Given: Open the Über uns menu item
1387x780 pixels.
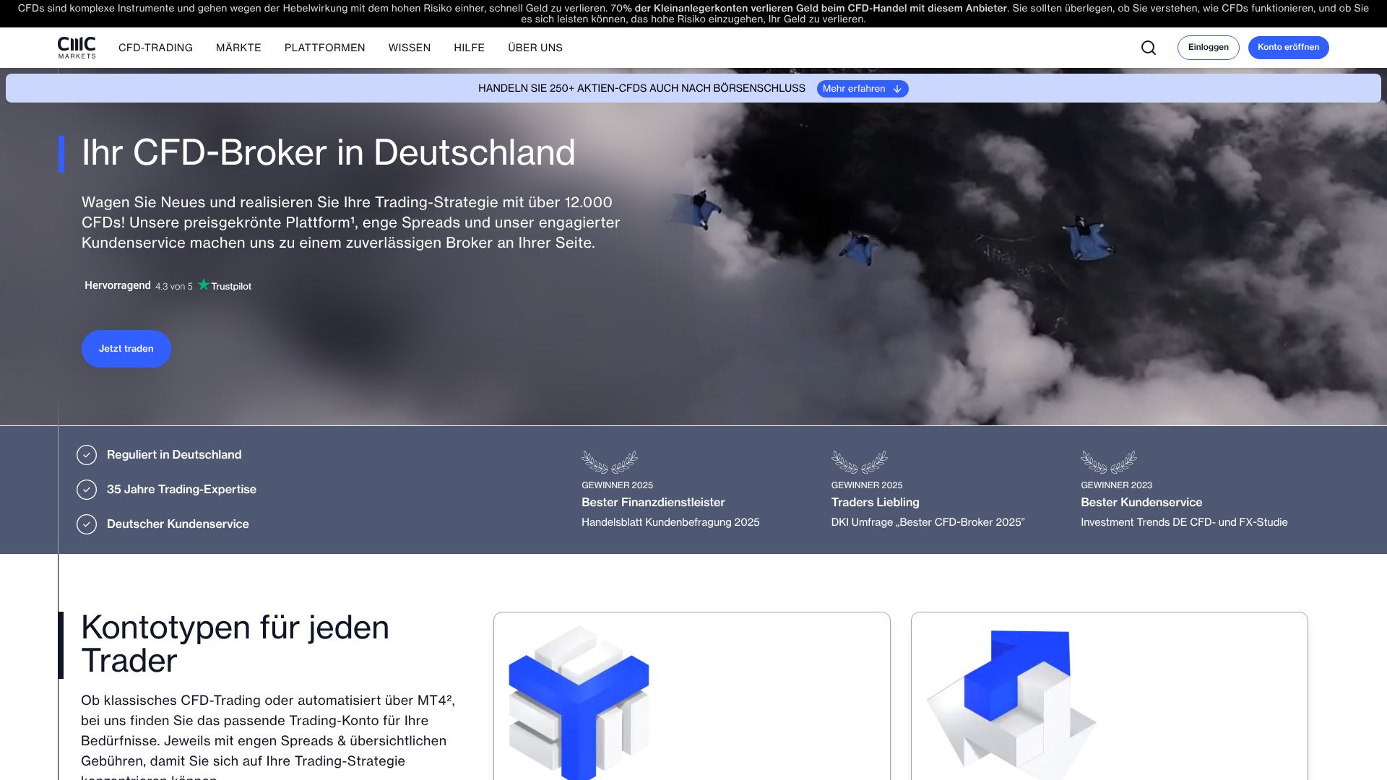Looking at the screenshot, I should pyautogui.click(x=535, y=48).
